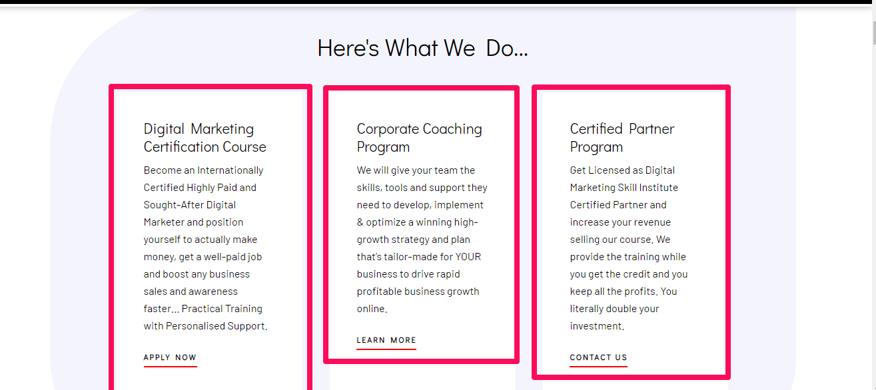Click the Corporate Coaching description paragraph
This screenshot has height=390, width=876.
click(x=421, y=240)
